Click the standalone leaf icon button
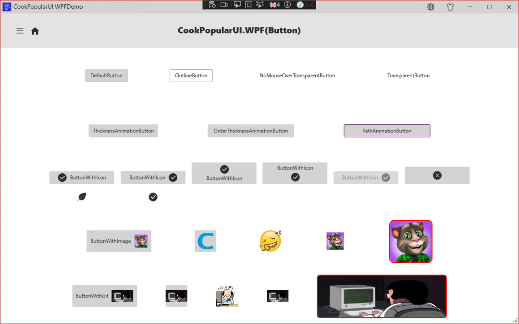519x324 pixels. coord(82,197)
